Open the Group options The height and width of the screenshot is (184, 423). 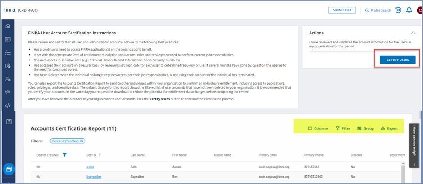365,128
